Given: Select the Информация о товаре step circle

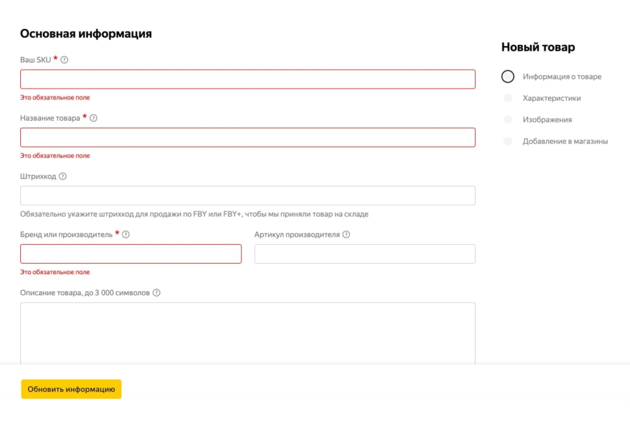Looking at the screenshot, I should (508, 76).
